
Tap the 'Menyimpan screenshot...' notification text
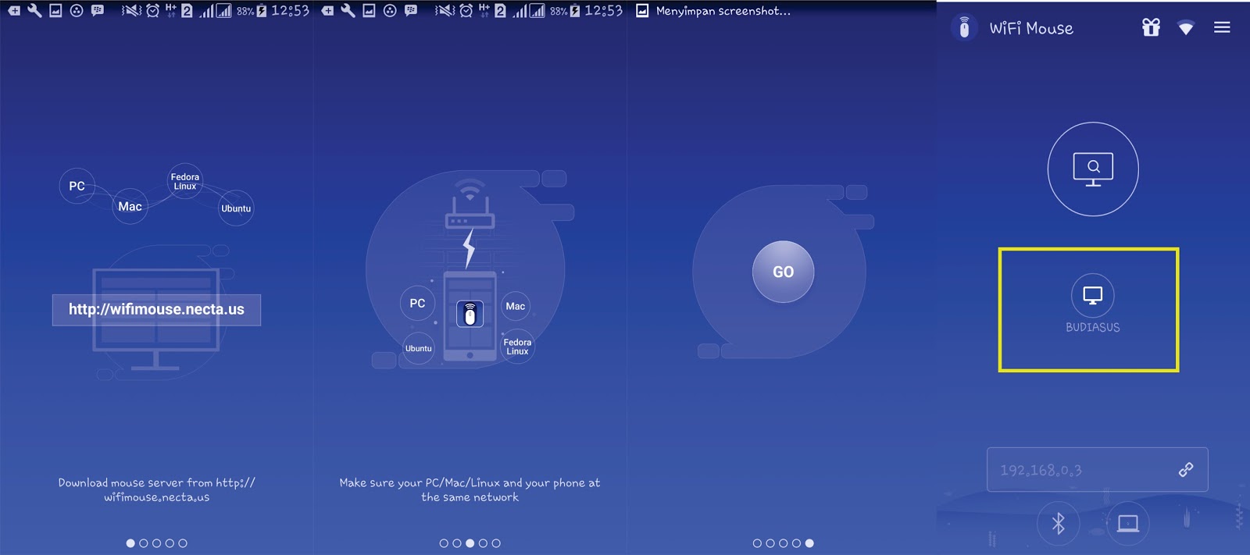click(x=723, y=11)
